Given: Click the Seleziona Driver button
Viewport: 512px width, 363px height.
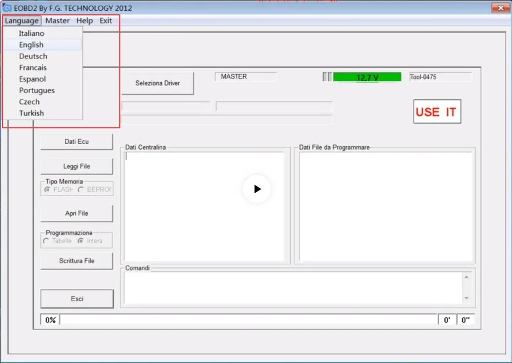Looking at the screenshot, I should click(x=157, y=83).
